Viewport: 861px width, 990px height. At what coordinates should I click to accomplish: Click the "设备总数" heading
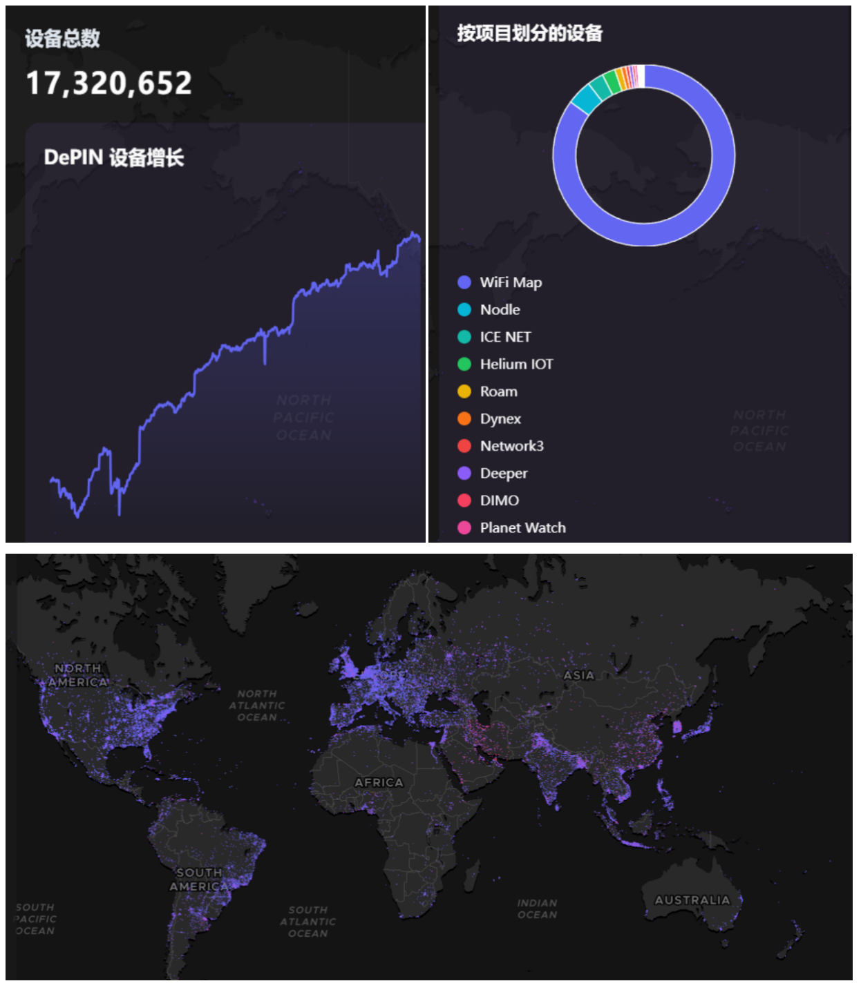(63, 39)
